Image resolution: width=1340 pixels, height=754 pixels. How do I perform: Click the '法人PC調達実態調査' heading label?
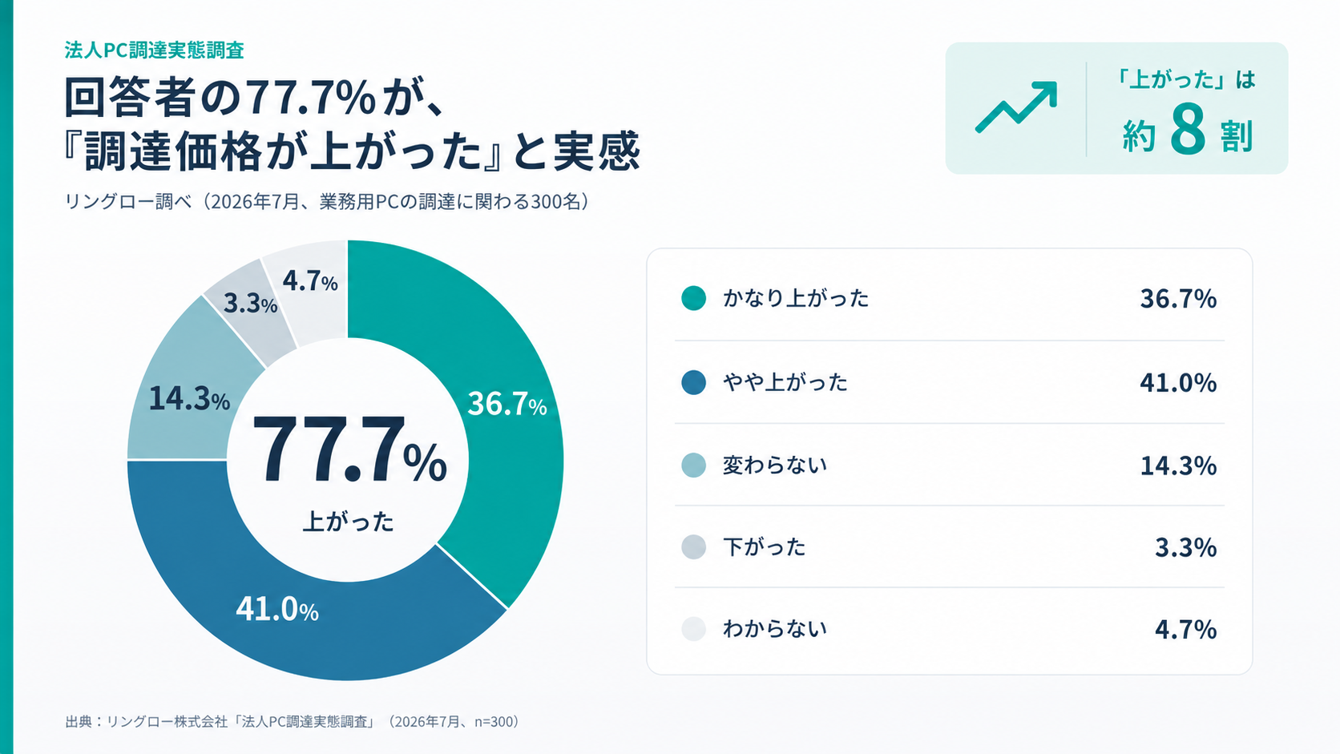tap(155, 50)
